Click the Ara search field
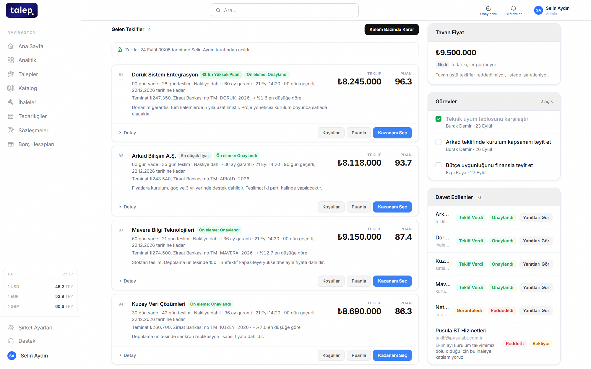 point(285,10)
